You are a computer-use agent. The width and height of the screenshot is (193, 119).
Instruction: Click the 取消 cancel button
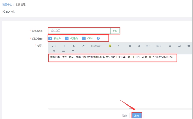pos(125,115)
